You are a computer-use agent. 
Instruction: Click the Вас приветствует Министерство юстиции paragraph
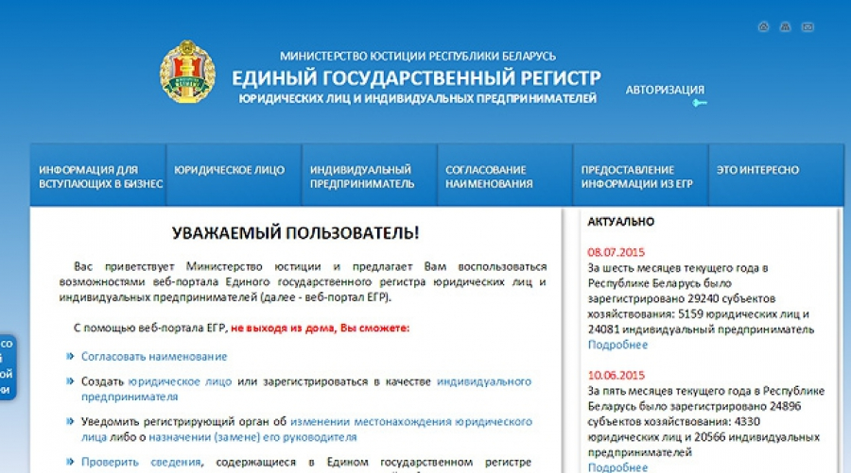tap(303, 281)
